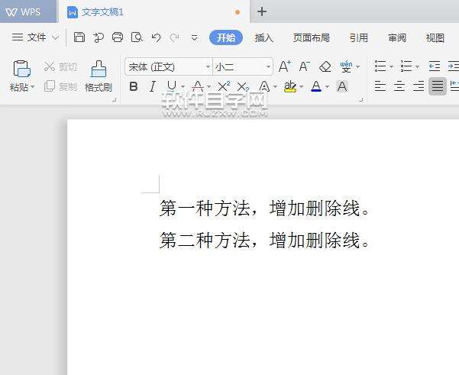This screenshot has width=459, height=375.
Task: Decrease paragraph indent
Action: tap(434, 66)
